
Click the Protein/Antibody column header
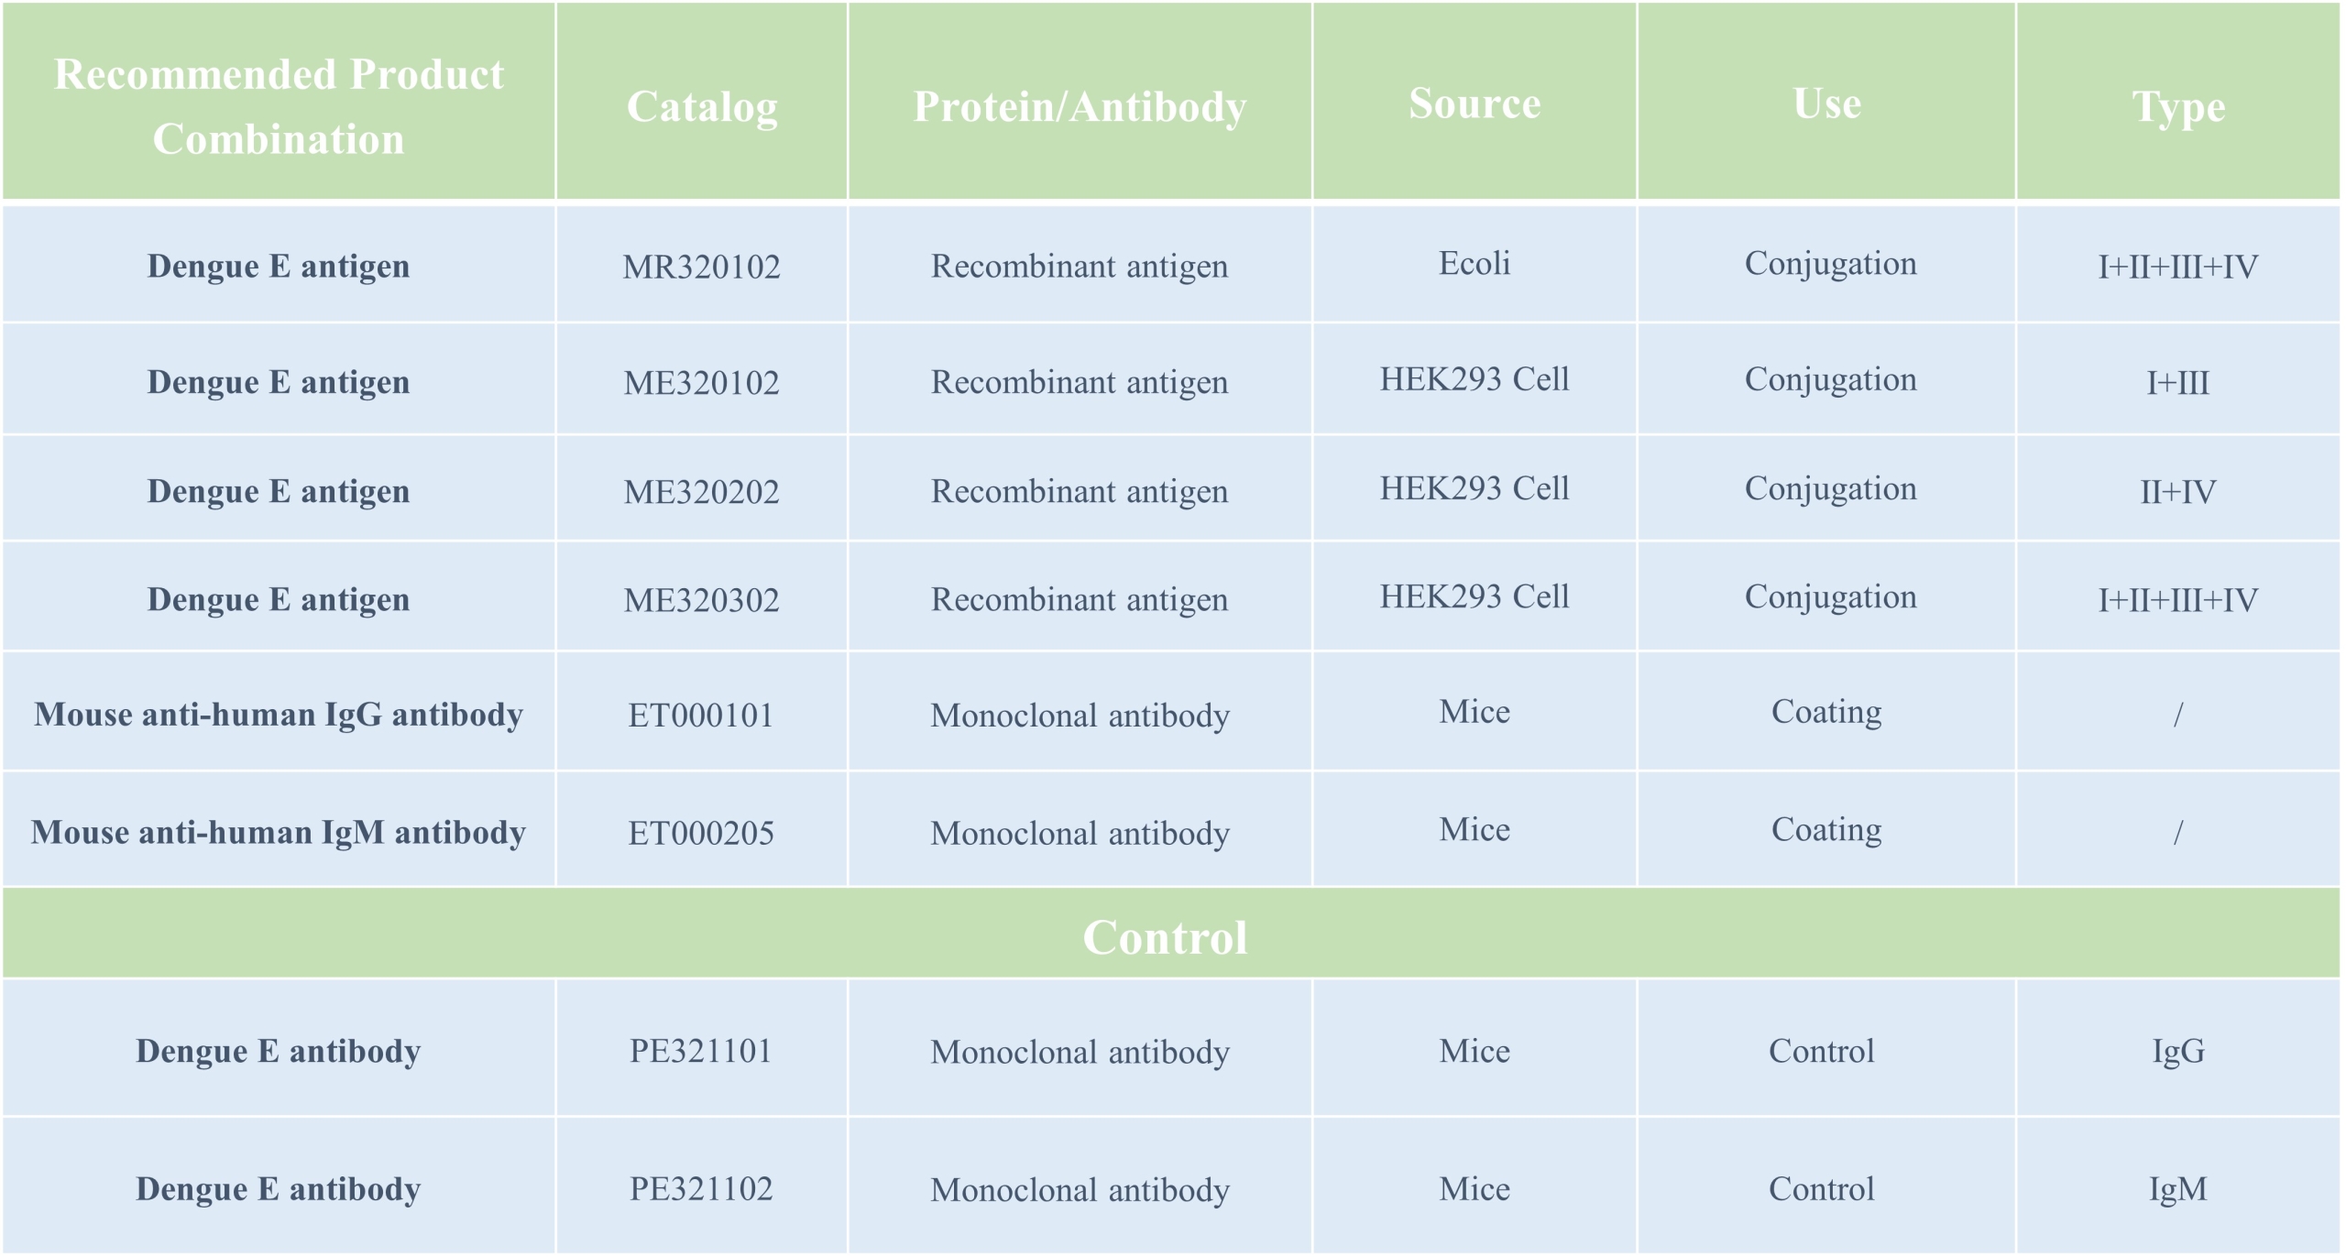coord(1080,106)
